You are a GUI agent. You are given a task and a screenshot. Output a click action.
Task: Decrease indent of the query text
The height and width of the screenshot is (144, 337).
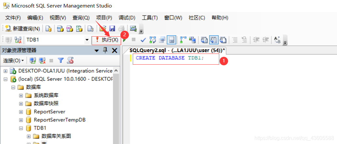click(x=256, y=40)
